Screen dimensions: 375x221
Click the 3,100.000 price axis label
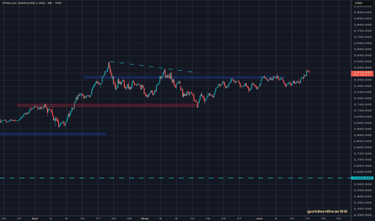tap(362, 110)
